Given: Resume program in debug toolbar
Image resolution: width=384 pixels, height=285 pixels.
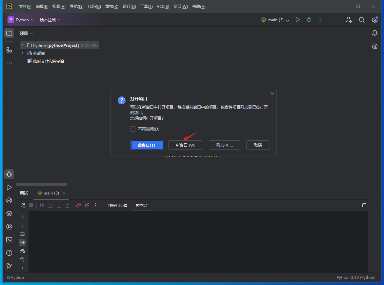Looking at the screenshot, I should click(42, 205).
